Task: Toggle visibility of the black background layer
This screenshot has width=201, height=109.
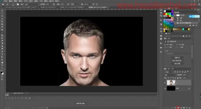Action: point(165,88)
